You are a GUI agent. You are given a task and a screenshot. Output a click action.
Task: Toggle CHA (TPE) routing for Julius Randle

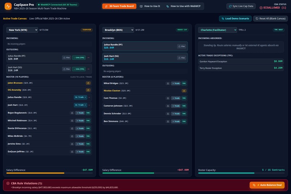[x=79, y=58]
